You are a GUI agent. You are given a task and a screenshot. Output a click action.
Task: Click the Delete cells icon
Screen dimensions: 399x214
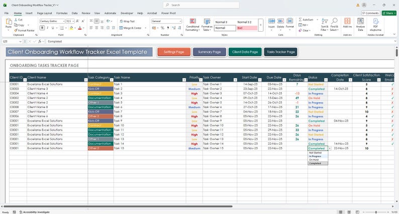[281, 21]
